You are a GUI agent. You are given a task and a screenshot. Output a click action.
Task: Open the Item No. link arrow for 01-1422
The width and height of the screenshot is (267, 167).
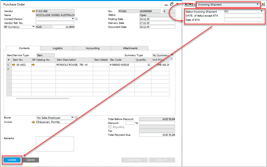click(14, 65)
